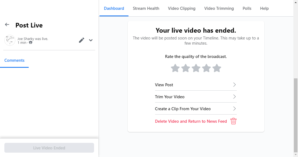Switch to the Comments tab
298x157 pixels.
coord(14,60)
